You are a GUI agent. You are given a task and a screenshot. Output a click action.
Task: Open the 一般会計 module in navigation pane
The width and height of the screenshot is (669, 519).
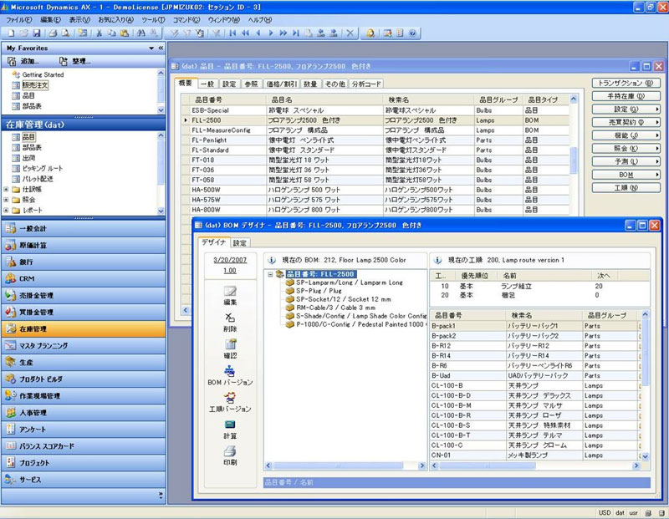[x=84, y=229]
